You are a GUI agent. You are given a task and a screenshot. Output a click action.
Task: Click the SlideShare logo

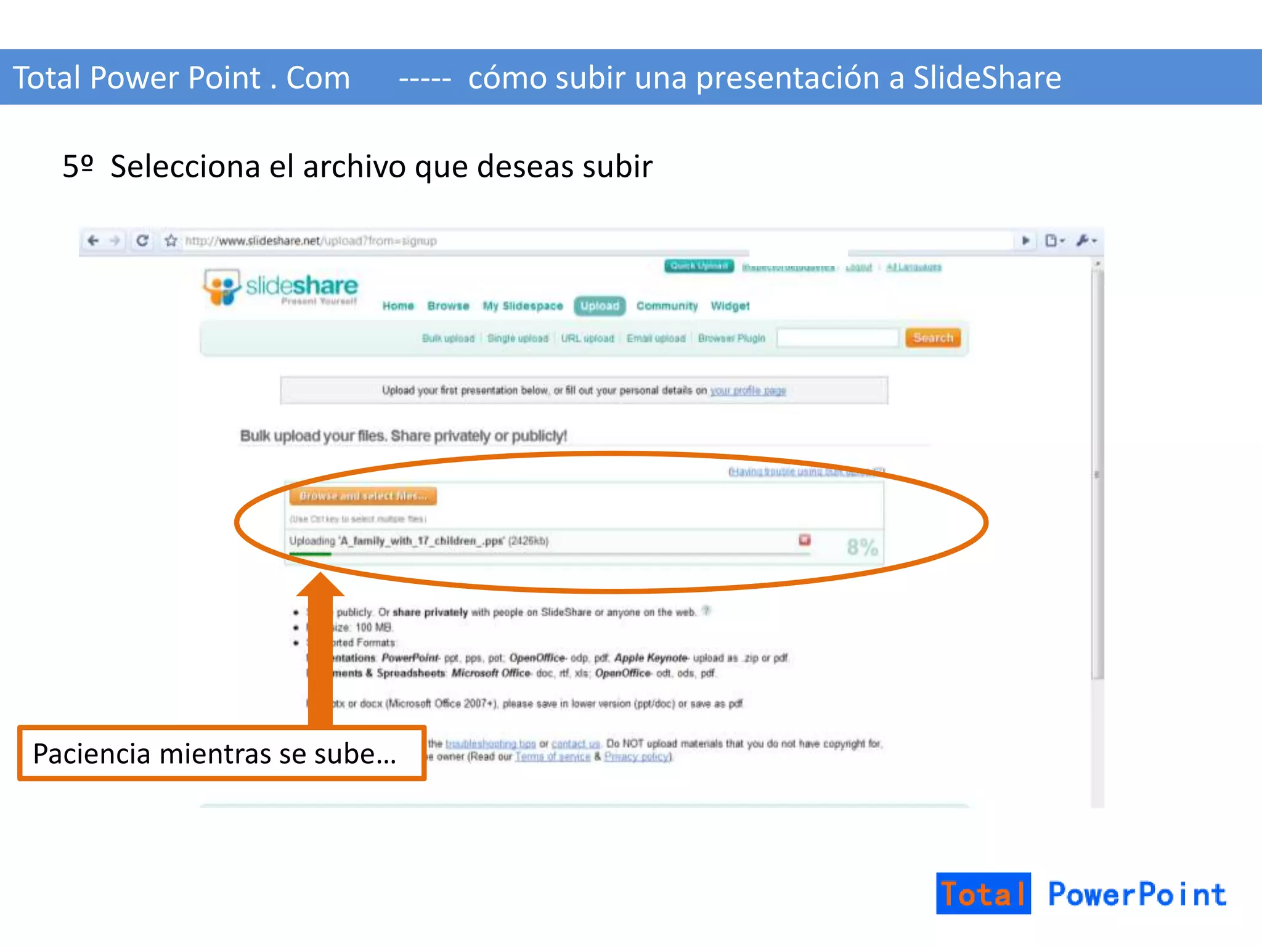281,286
